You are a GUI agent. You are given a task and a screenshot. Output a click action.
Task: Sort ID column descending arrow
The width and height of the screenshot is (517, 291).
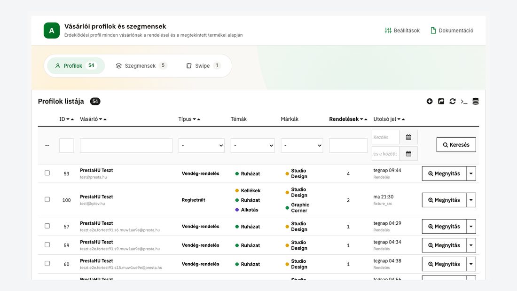click(68, 119)
